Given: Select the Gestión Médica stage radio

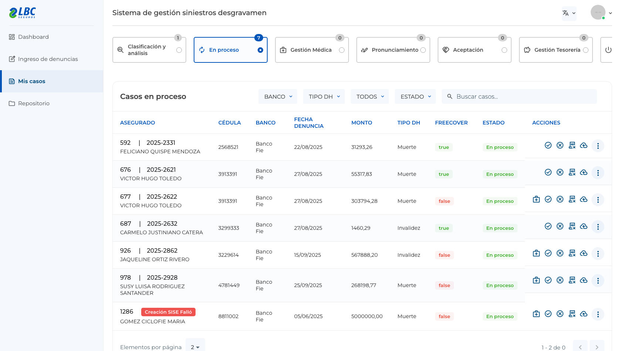Looking at the screenshot, I should click(342, 50).
